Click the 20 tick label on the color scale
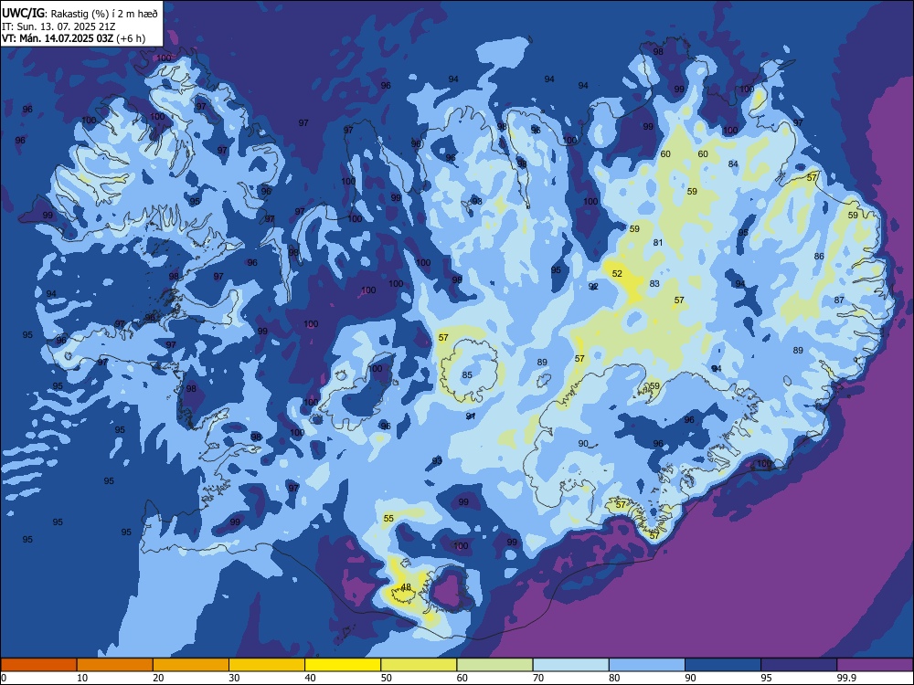The image size is (914, 685). pyautogui.click(x=158, y=678)
